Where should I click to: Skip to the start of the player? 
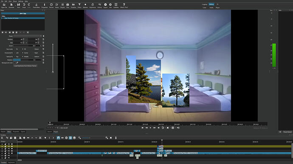pyautogui.click(x=142, y=128)
